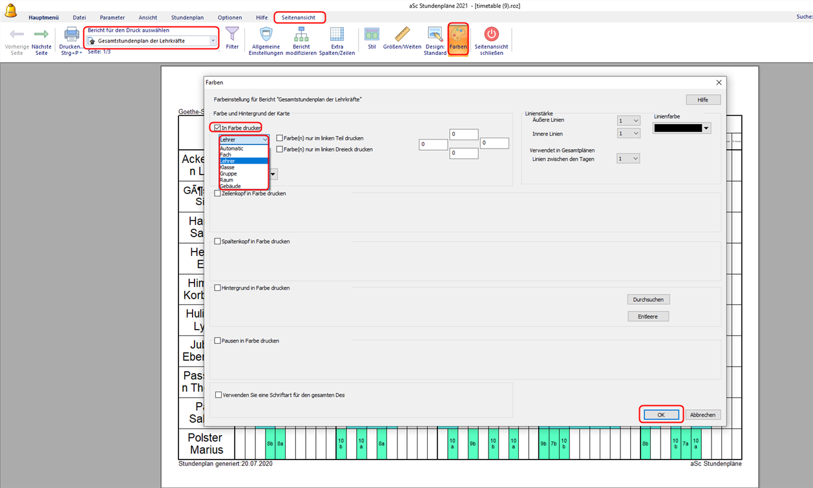Click the left margin input field
The width and height of the screenshot is (813, 488).
433,145
